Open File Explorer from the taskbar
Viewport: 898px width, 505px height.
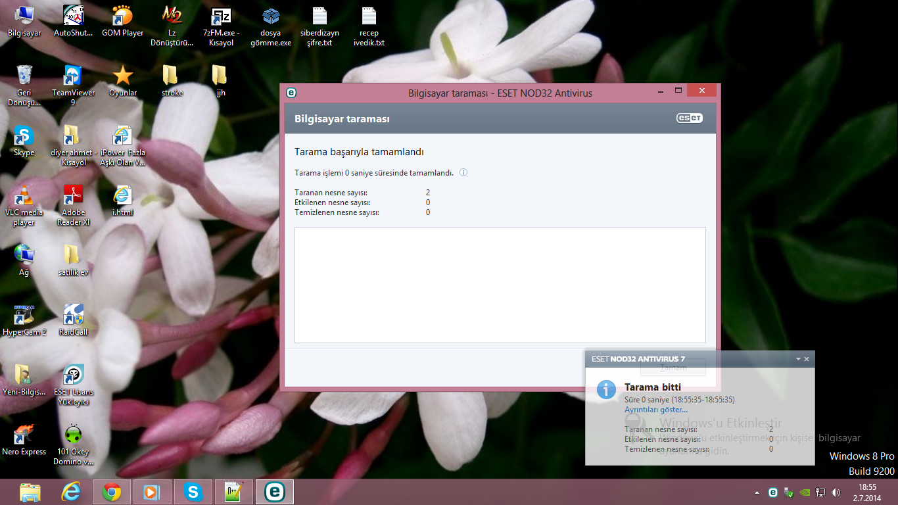(30, 492)
